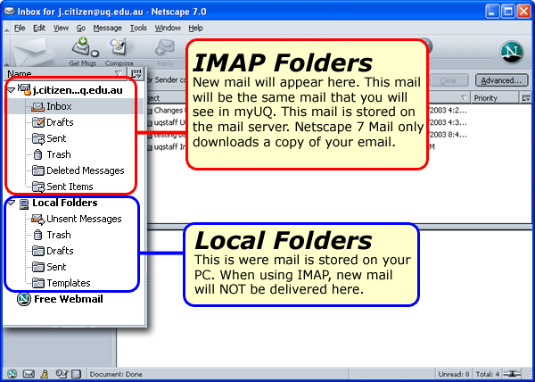Click the Netscape logo throbber icon
535x382 pixels.
click(x=512, y=51)
